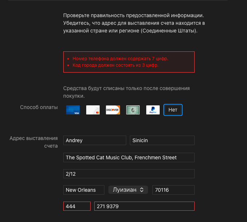Pick the Discover card option
The image size is (247, 222).
click(113, 110)
